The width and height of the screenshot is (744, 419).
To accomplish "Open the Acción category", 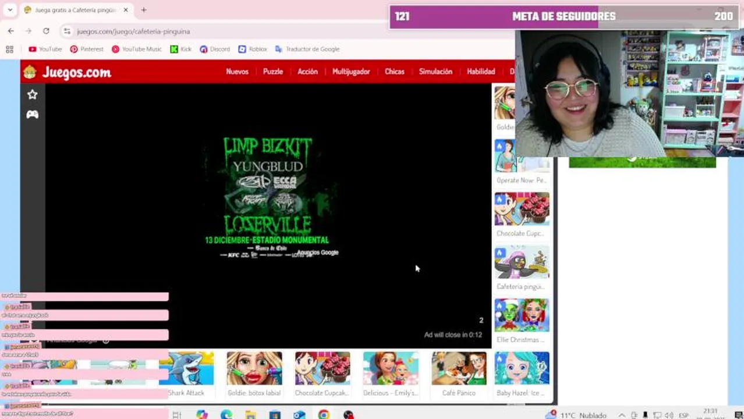I will click(x=307, y=72).
